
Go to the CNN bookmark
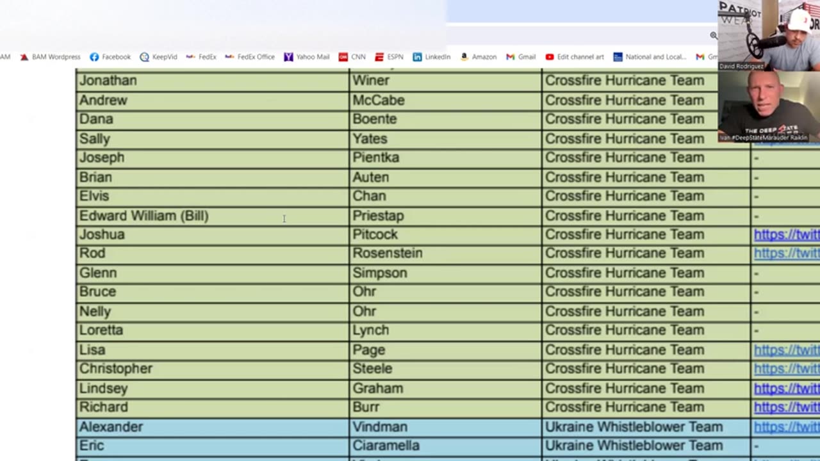click(x=352, y=57)
